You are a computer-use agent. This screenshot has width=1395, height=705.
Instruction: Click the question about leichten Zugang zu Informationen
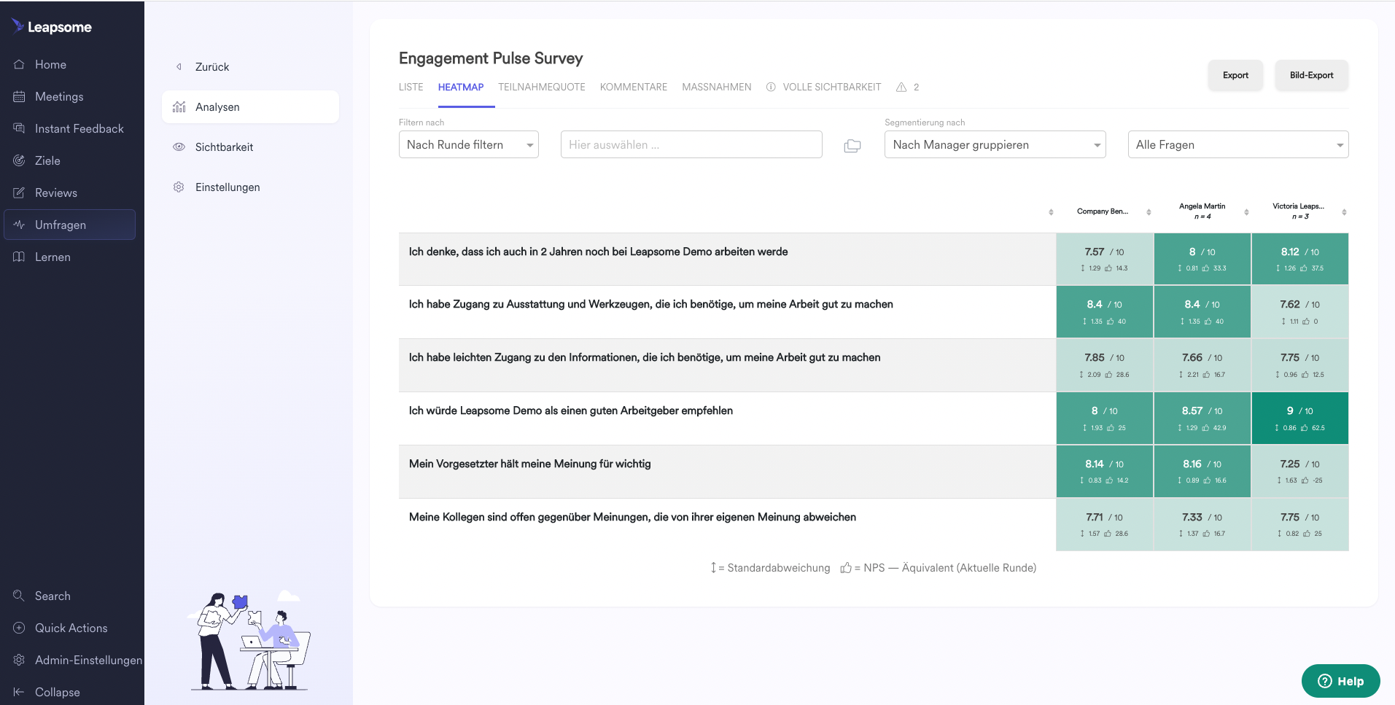pos(645,358)
